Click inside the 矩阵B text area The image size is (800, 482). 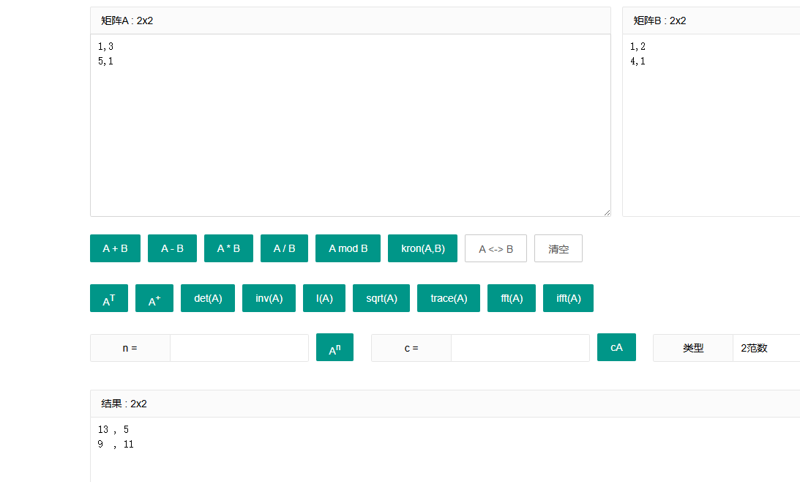(x=711, y=125)
